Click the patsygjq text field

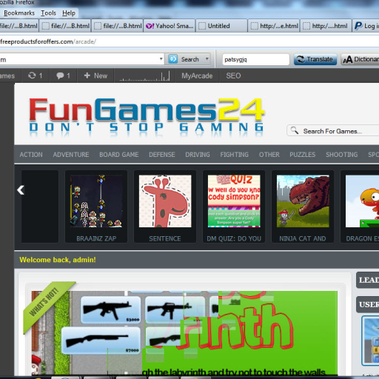click(x=255, y=59)
